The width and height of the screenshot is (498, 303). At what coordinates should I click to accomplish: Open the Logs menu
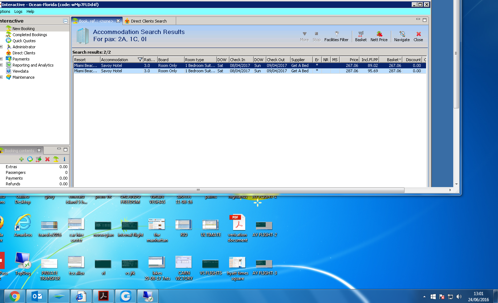[18, 11]
